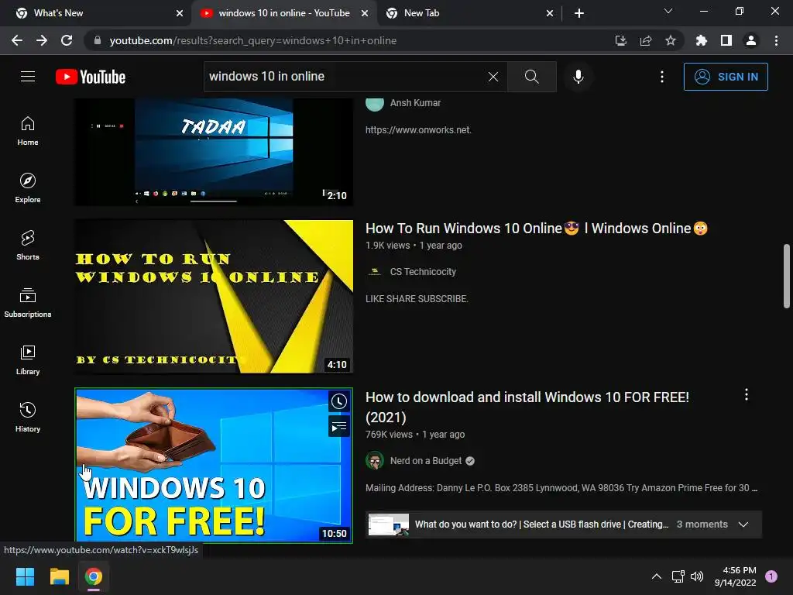Open the notification center badge
The width and height of the screenshot is (793, 595).
click(x=771, y=576)
